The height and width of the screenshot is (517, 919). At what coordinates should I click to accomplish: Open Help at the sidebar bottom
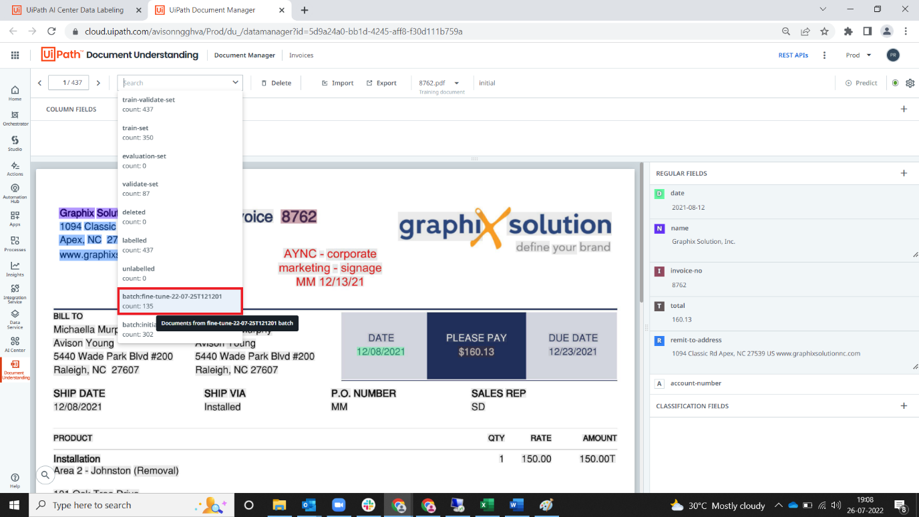pos(15,481)
